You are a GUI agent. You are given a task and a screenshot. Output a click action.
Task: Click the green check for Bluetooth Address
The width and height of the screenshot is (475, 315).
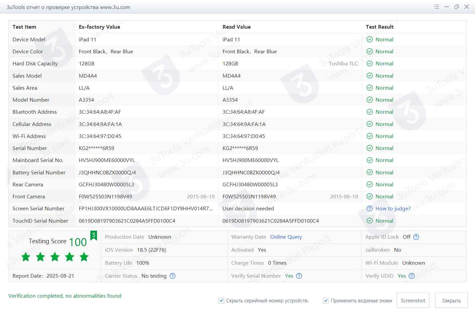point(369,112)
